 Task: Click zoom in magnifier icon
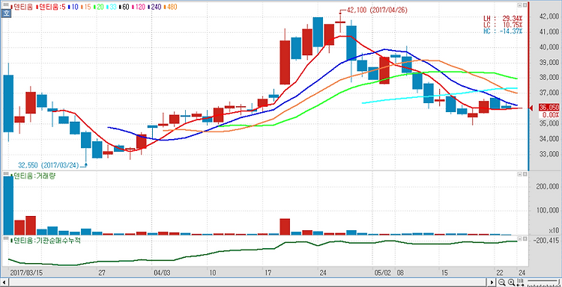click(512, 282)
